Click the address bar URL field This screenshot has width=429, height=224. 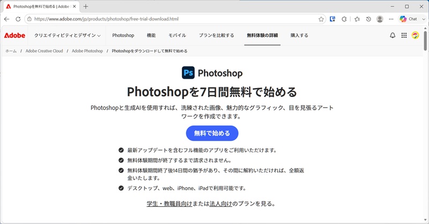click(x=175, y=19)
